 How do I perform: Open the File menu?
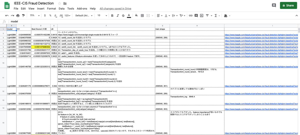coord(16,8)
